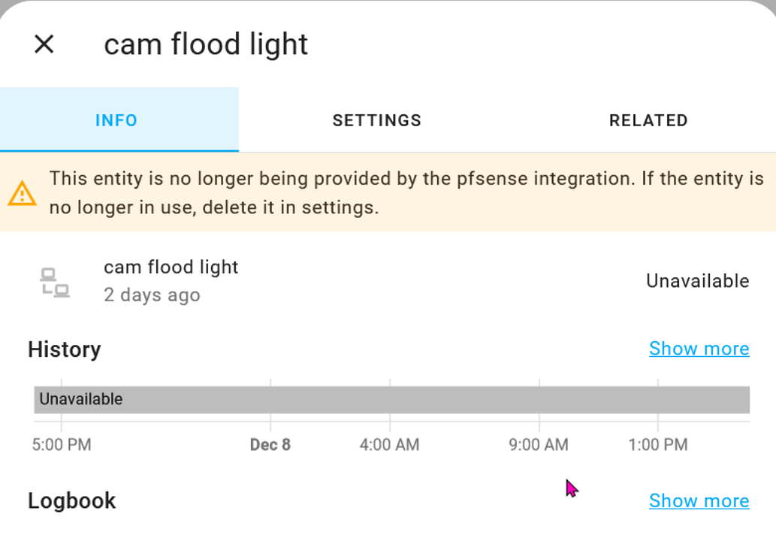Click the Unavailable status text

[696, 281]
